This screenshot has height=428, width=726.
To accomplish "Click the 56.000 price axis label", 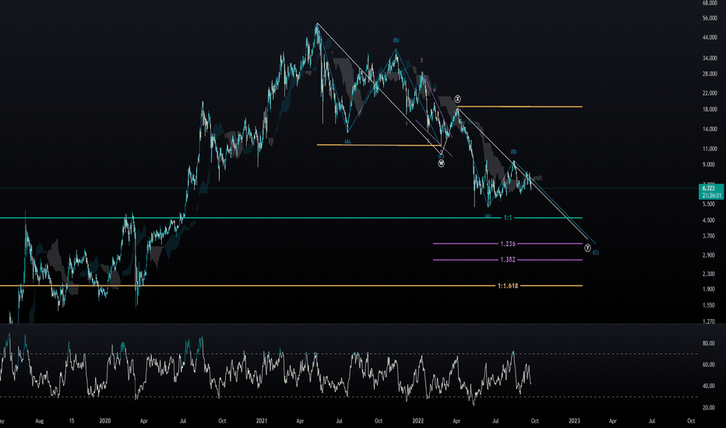I will click(x=710, y=19).
